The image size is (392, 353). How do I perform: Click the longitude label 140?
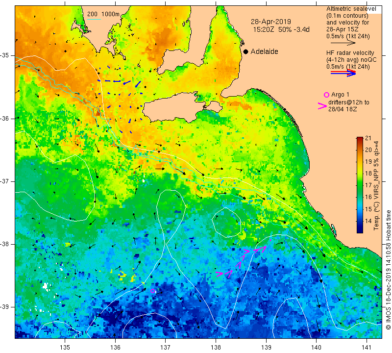coord(316,348)
